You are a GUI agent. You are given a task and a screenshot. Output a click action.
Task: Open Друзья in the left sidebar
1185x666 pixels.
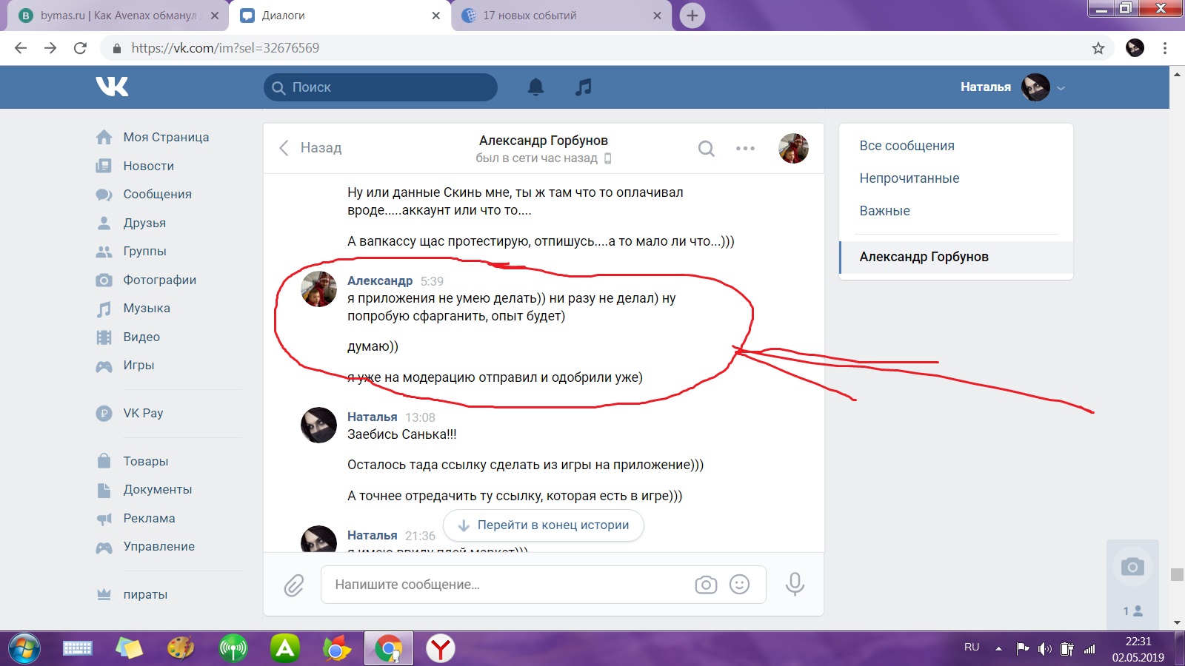144,223
